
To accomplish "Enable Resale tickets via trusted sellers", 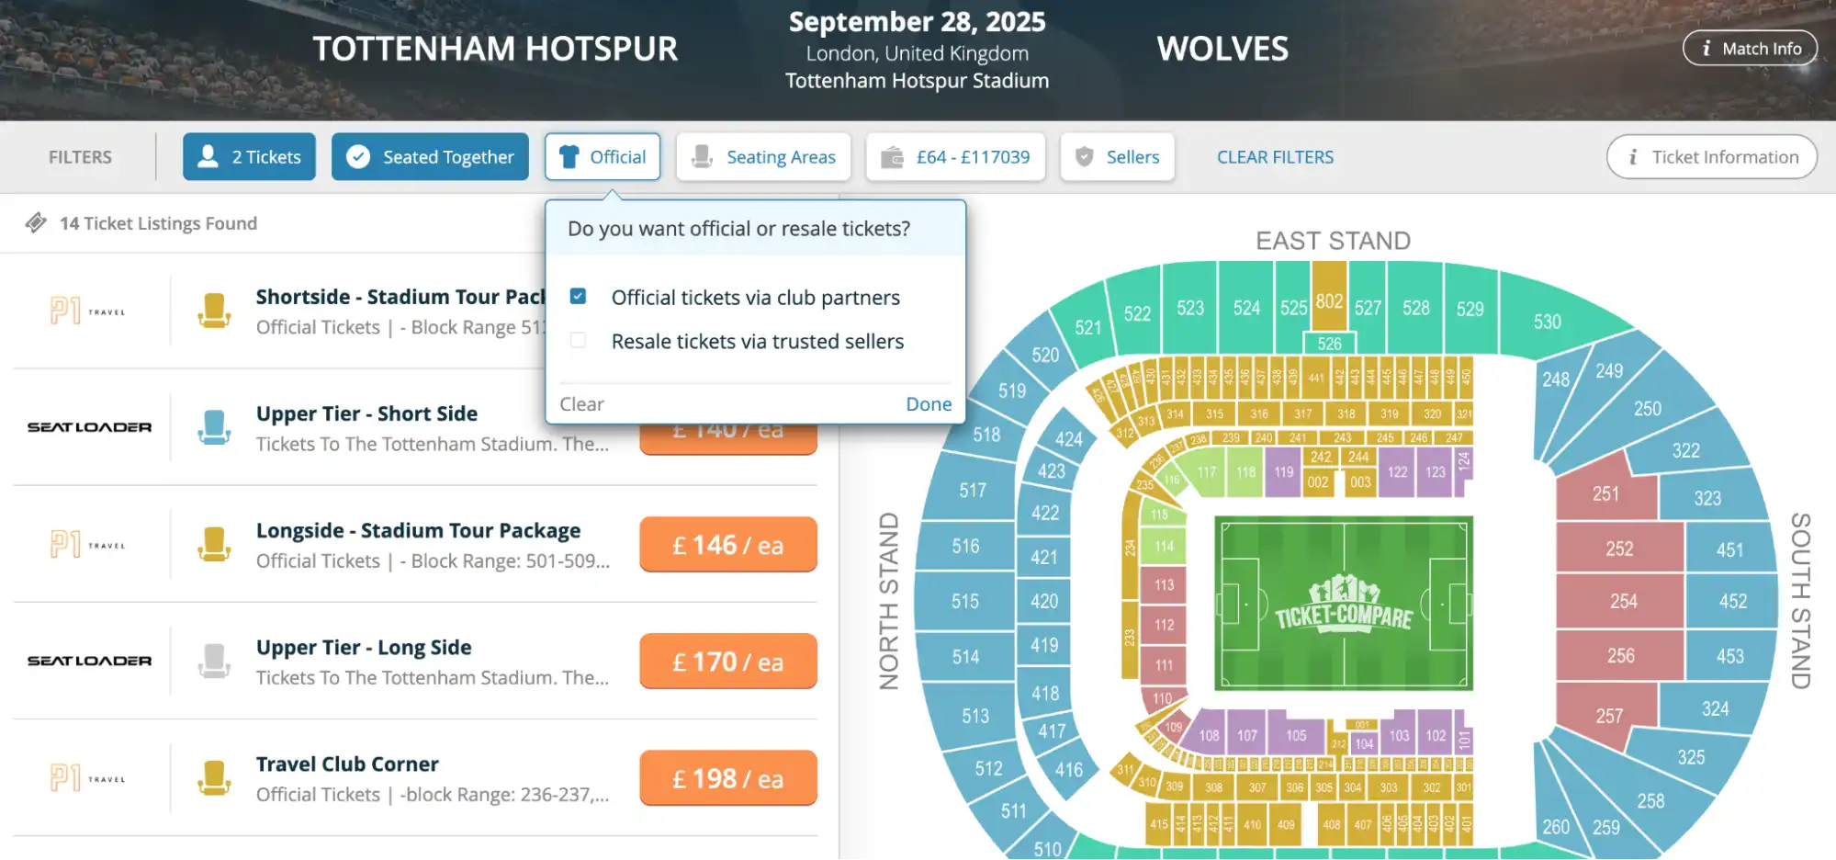I will click(579, 340).
